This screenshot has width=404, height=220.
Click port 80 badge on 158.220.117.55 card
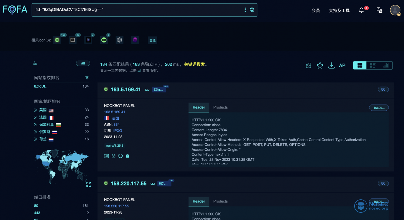click(383, 183)
